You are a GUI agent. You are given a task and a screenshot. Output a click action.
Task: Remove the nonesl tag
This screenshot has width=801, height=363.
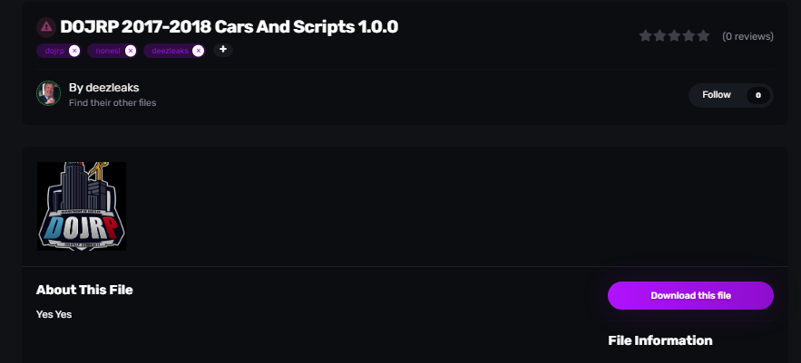pos(131,51)
